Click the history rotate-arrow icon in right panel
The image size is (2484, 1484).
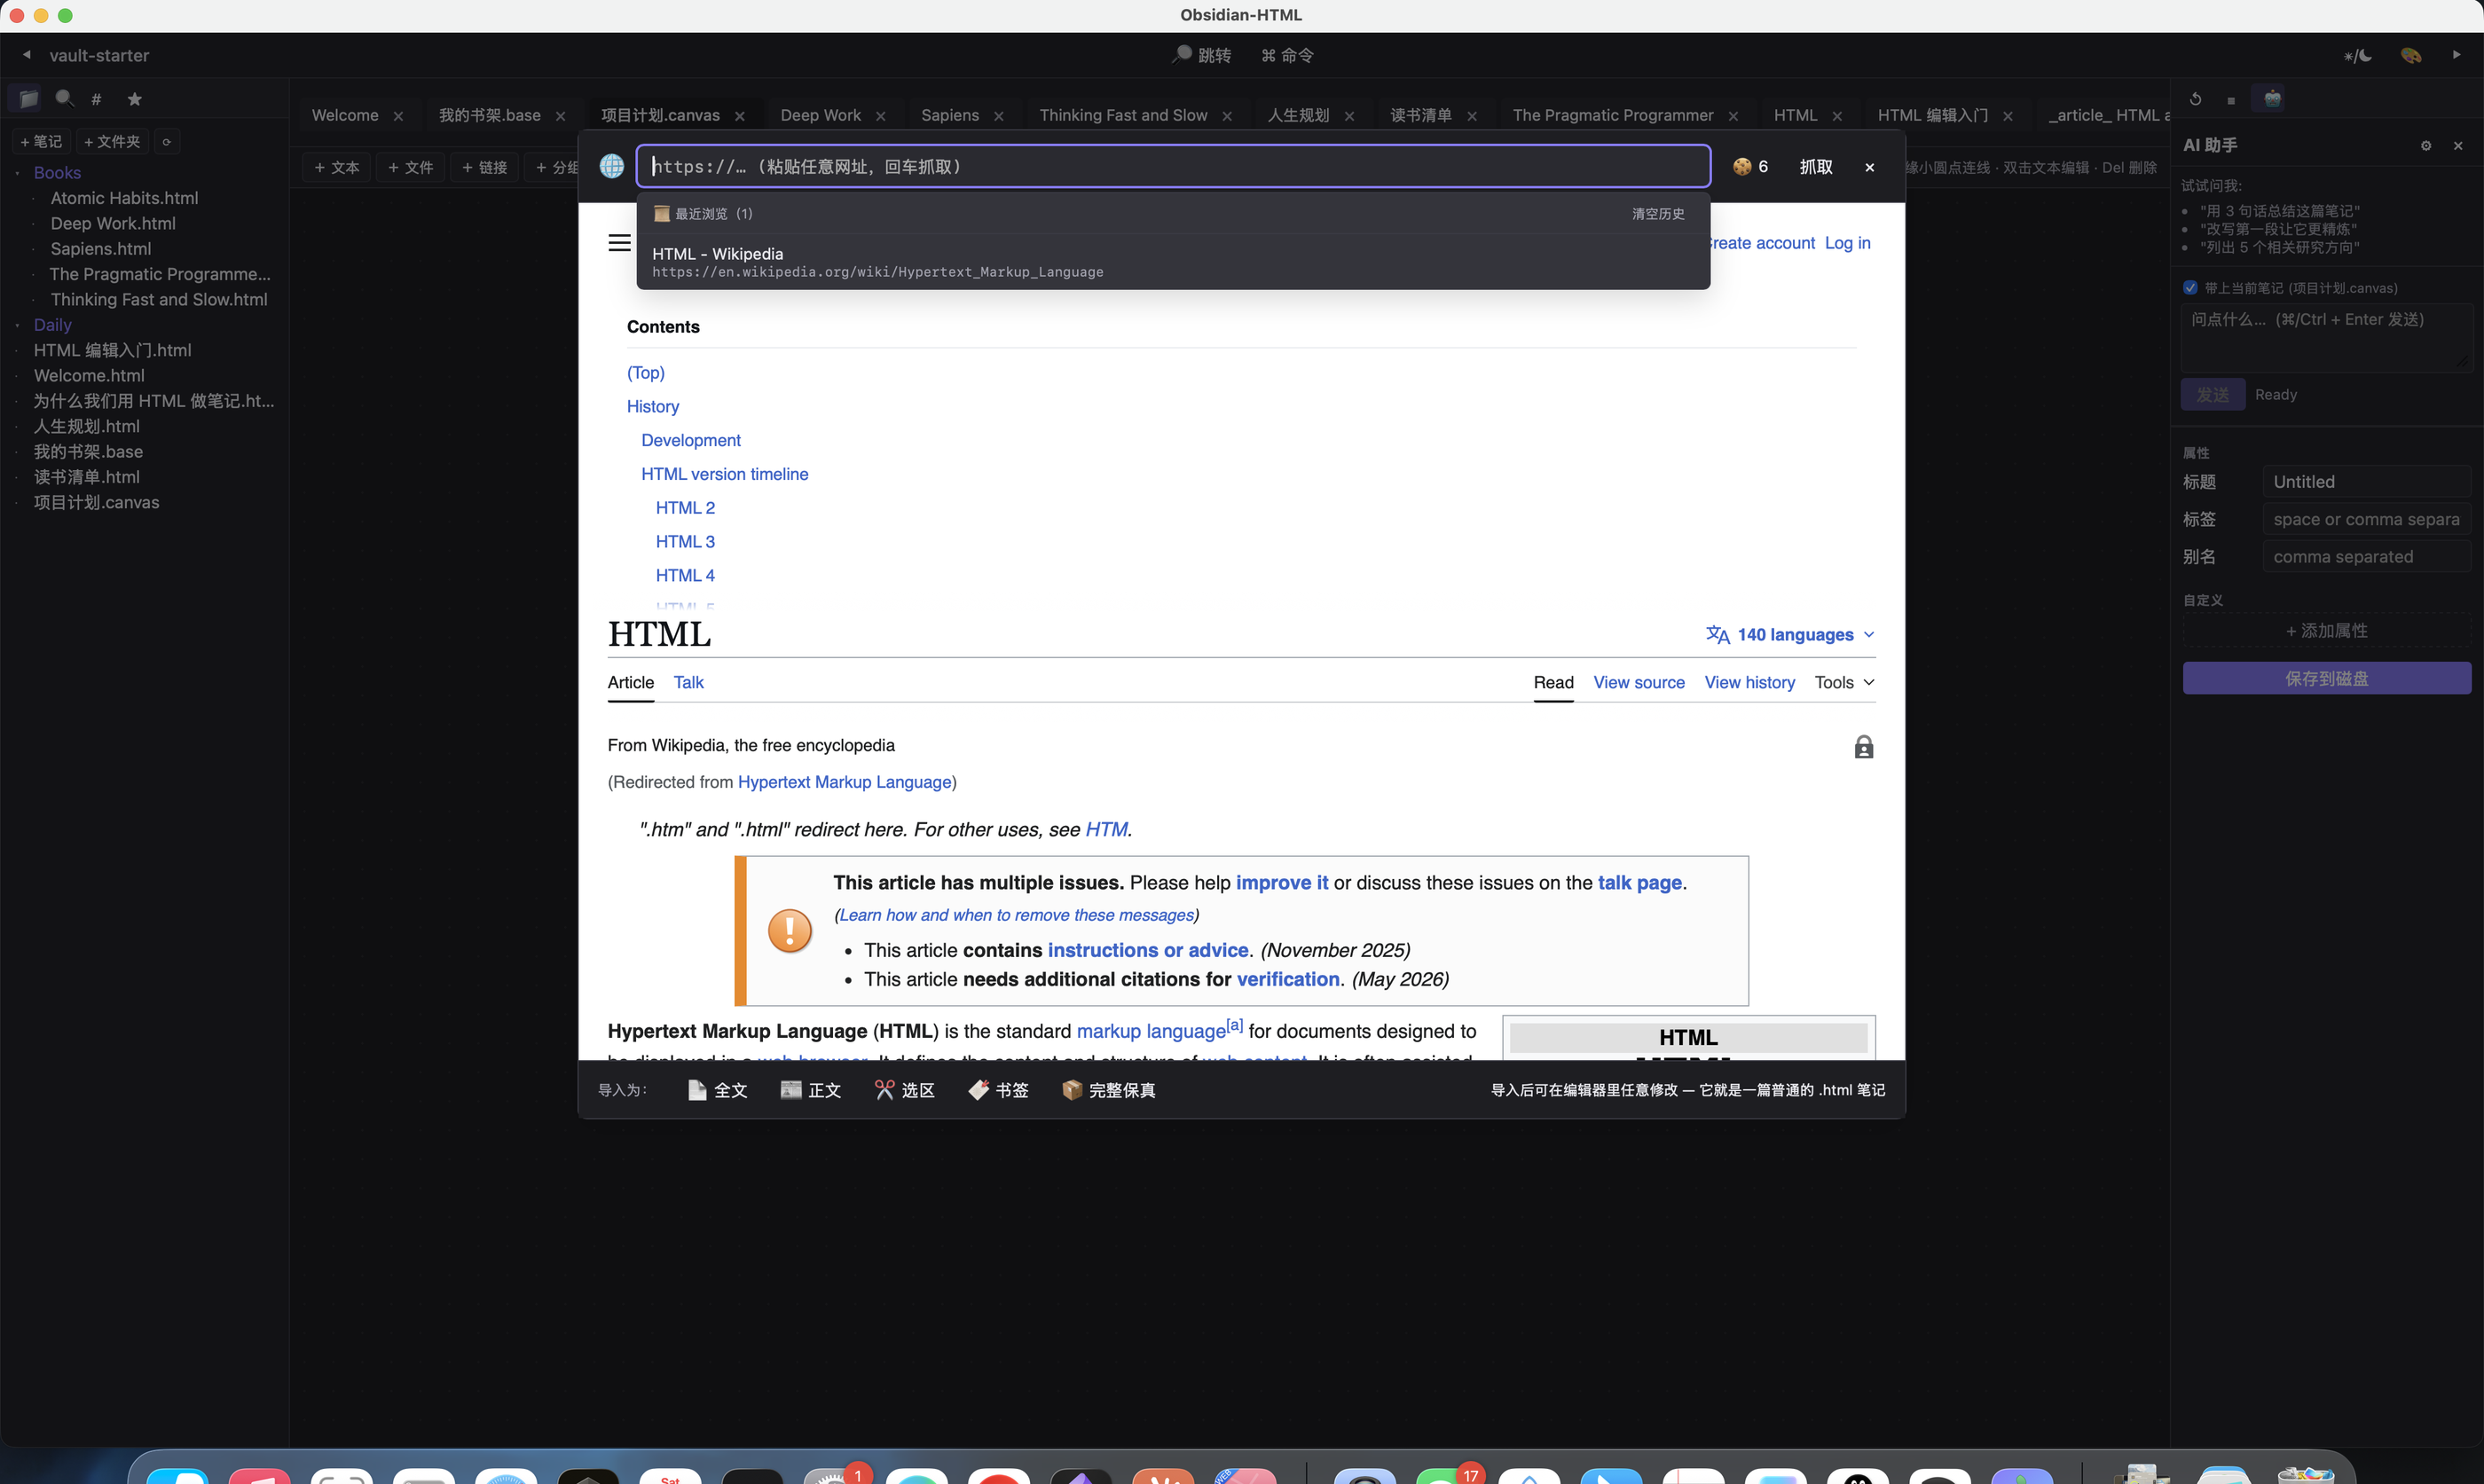point(2195,99)
